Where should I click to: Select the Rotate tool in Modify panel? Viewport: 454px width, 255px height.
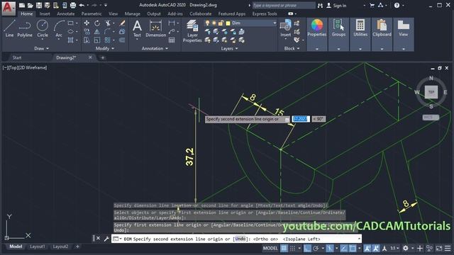coord(96,23)
